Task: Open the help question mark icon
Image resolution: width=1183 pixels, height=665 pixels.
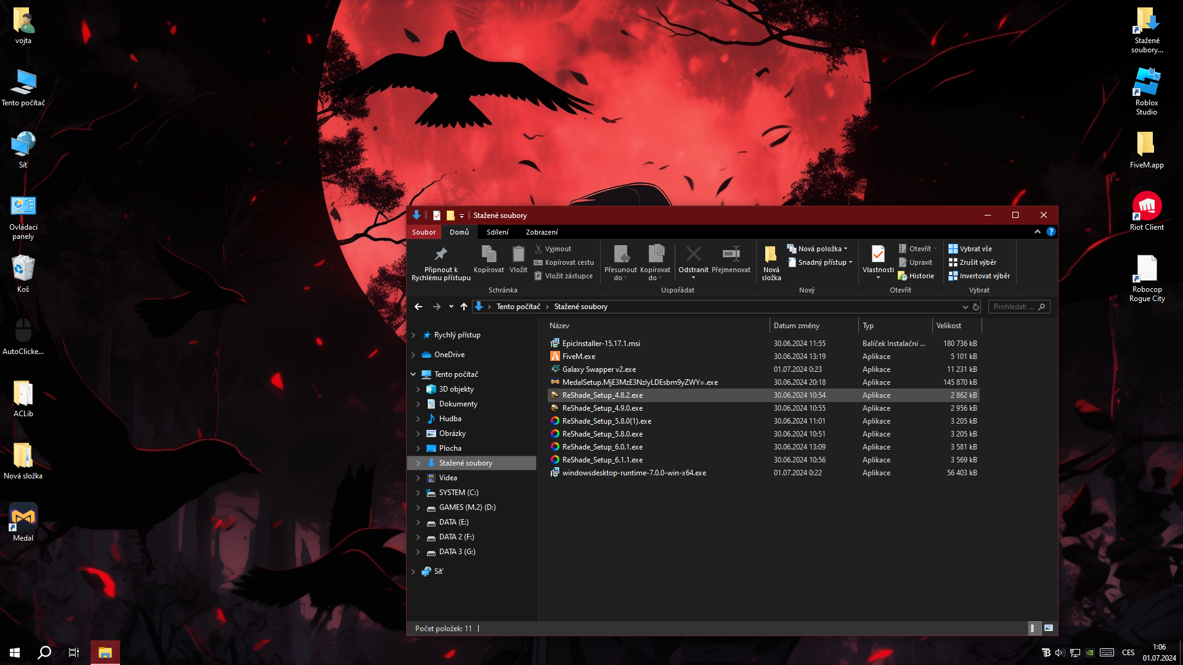Action: pos(1051,232)
